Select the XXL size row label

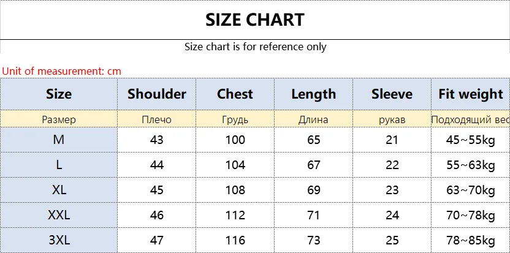59,215
